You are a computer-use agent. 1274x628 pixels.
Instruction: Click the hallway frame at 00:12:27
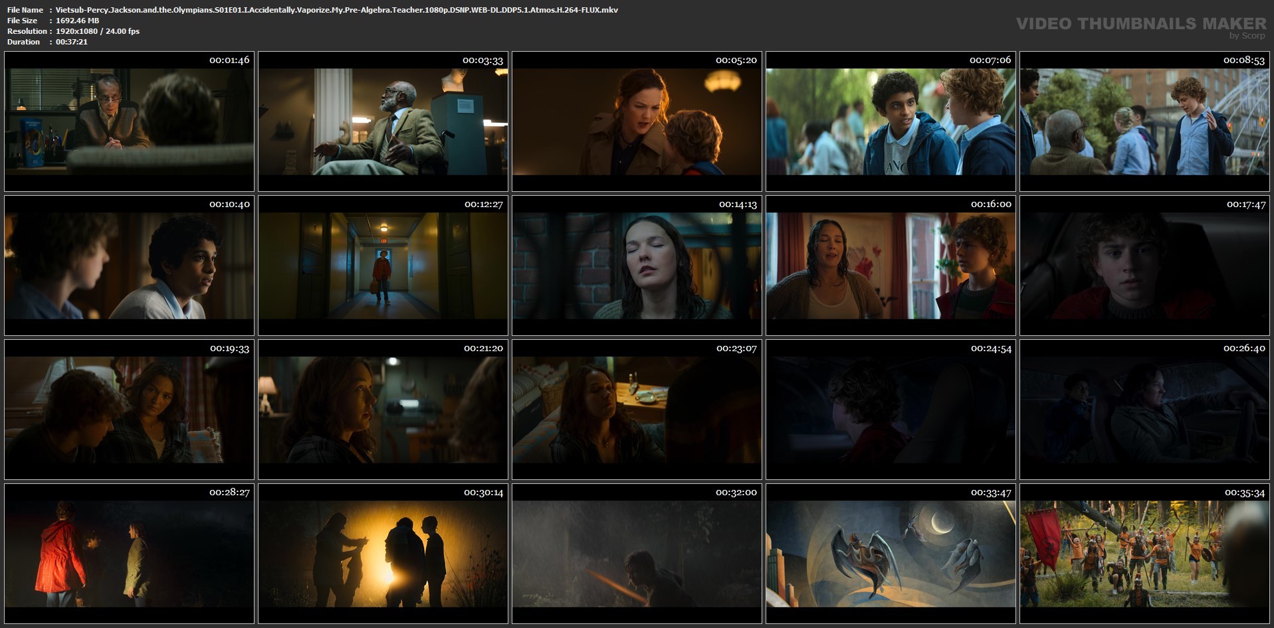(x=383, y=266)
